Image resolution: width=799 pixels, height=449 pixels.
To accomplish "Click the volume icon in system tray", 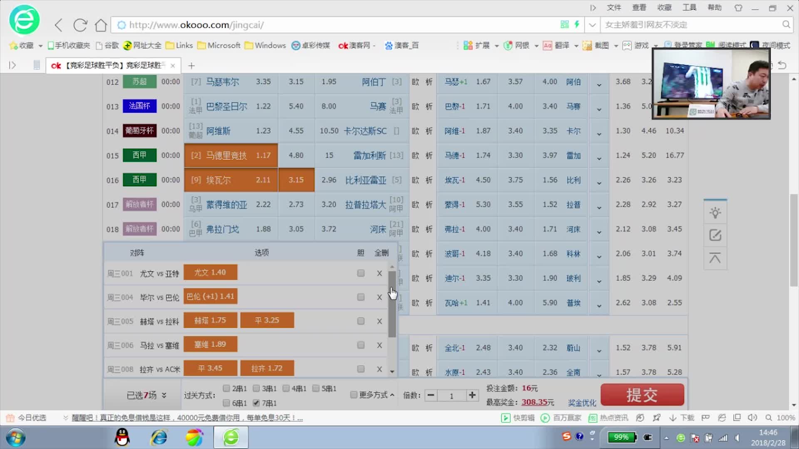I will pyautogui.click(x=737, y=438).
